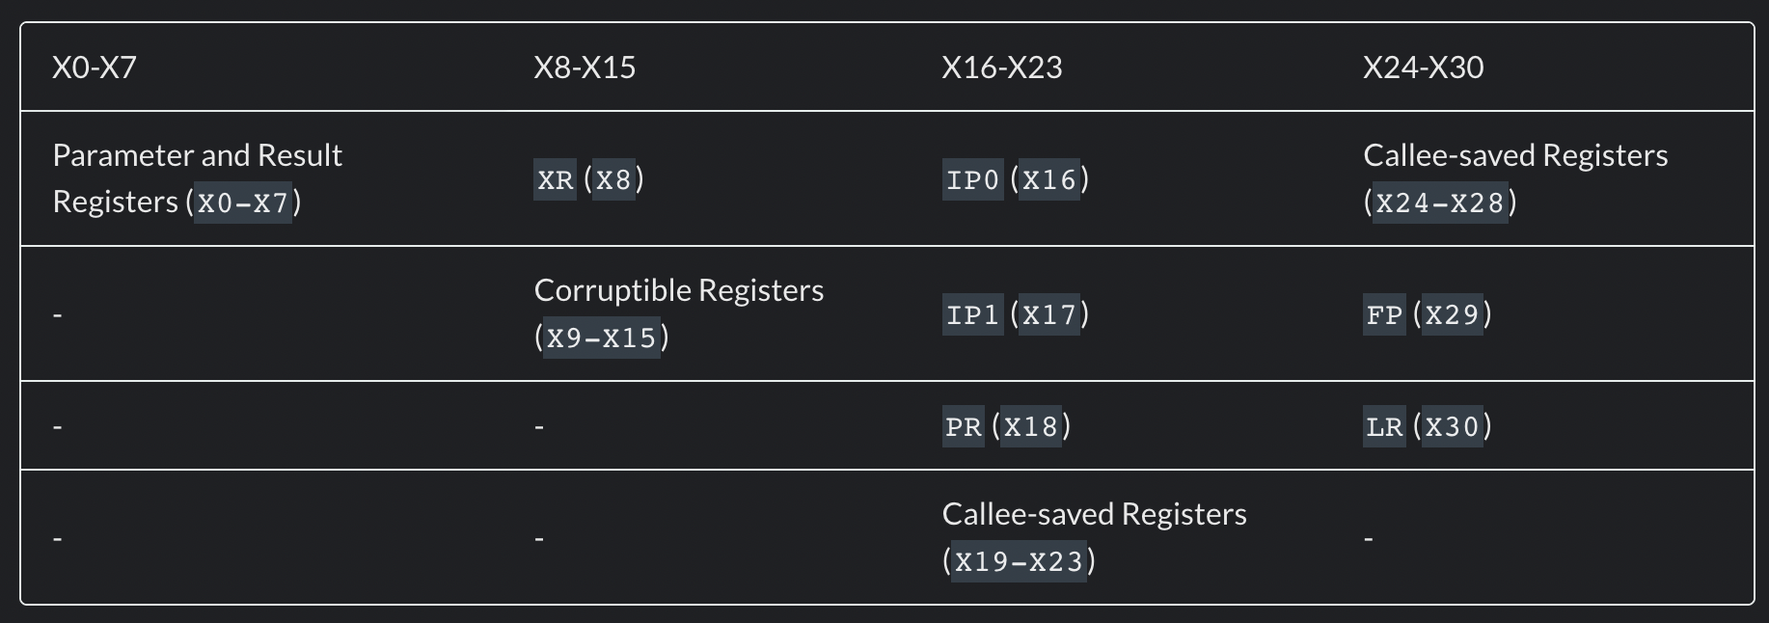
Task: Click the Parameter and Result Registers text
Action: 197,156
